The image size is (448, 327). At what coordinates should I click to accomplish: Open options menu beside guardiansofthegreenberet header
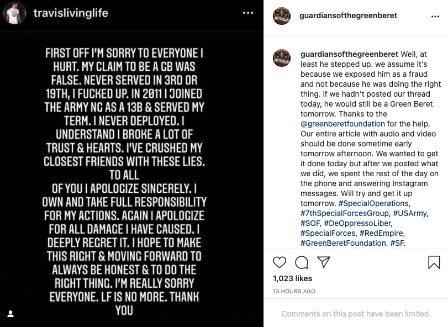(435, 17)
